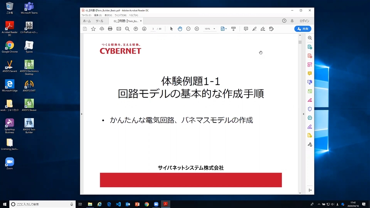Click the zoom in plus button
Viewport: 370px width, 208px height.
coord(197,29)
